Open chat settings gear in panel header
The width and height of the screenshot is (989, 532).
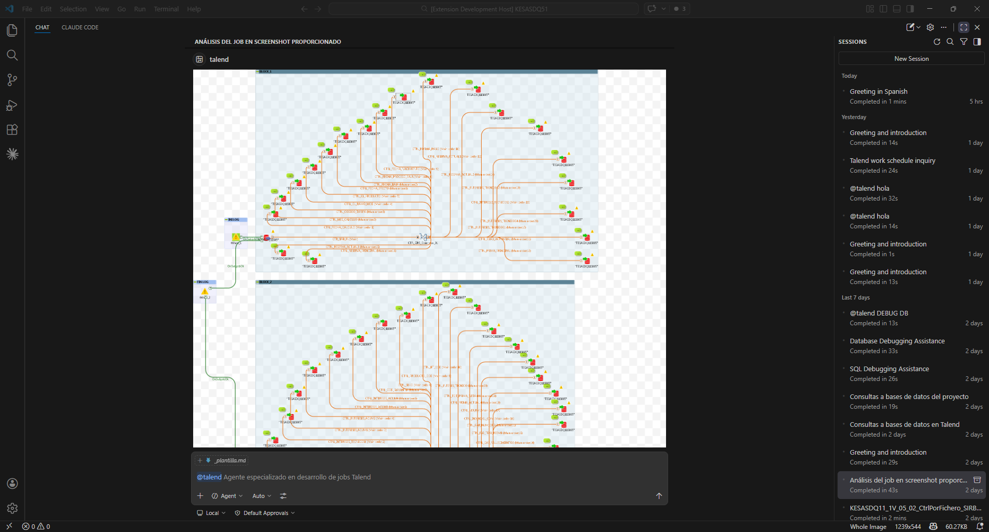930,27
